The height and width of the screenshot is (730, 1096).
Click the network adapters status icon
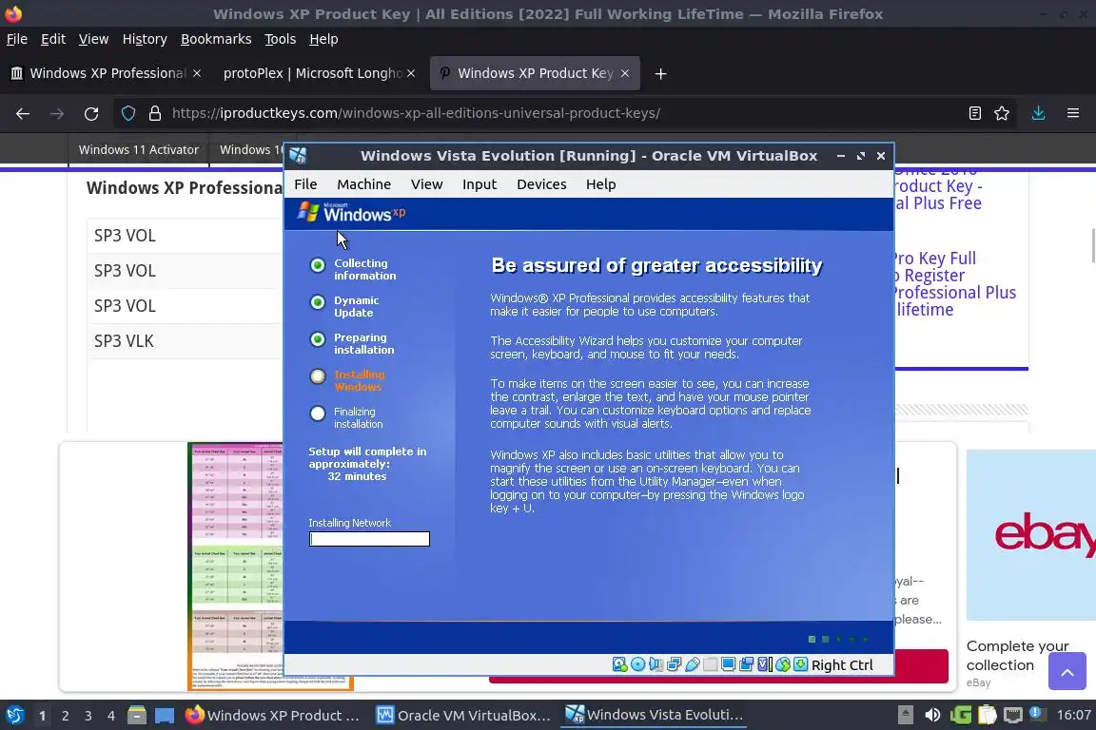click(674, 664)
